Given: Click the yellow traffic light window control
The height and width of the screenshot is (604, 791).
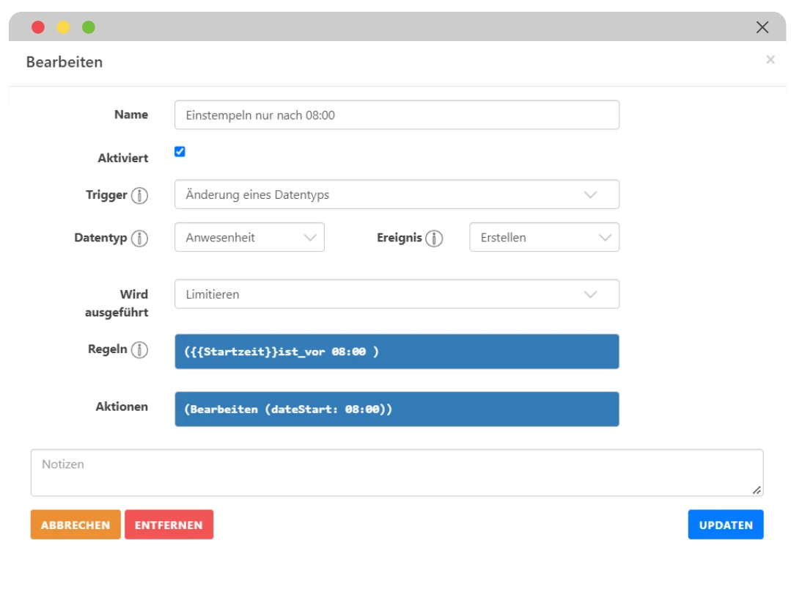Looking at the screenshot, I should pyautogui.click(x=62, y=27).
